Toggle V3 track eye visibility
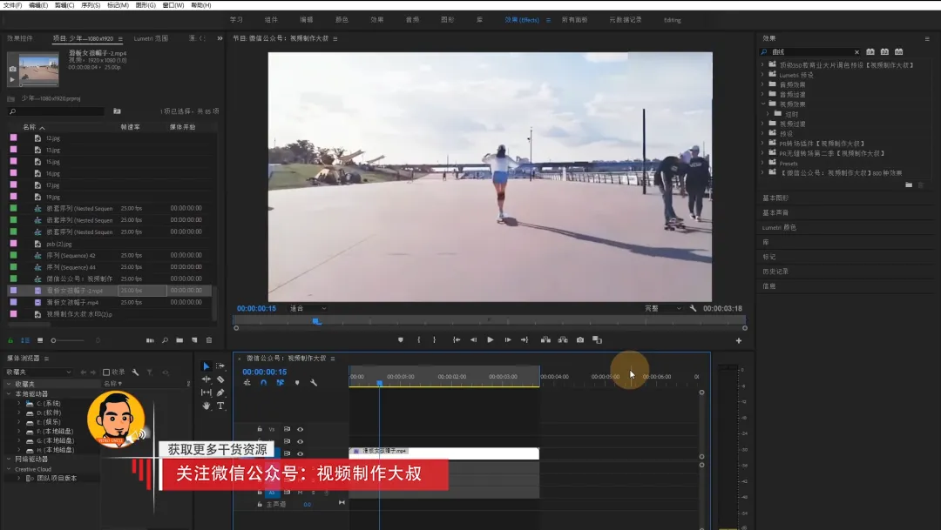Viewport: 941px width, 530px height. (301, 429)
